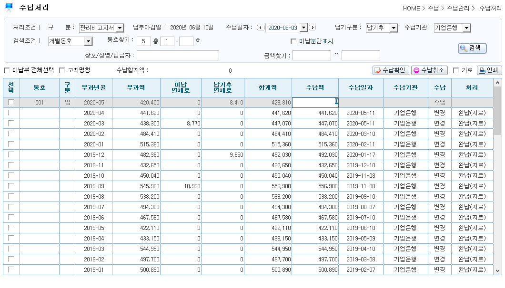Click the table vertical scrollbar thumb
The width and height of the screenshot is (505, 288).
497,111
